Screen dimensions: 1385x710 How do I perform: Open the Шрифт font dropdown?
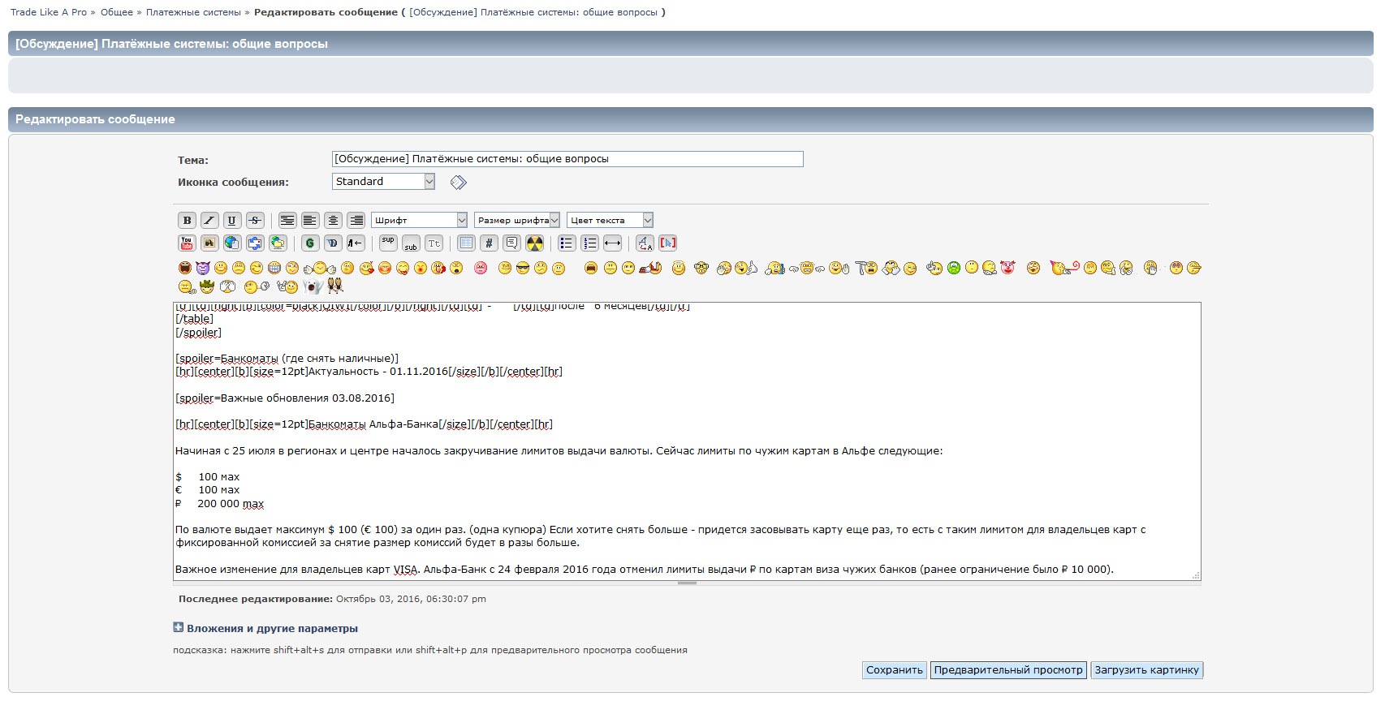420,220
